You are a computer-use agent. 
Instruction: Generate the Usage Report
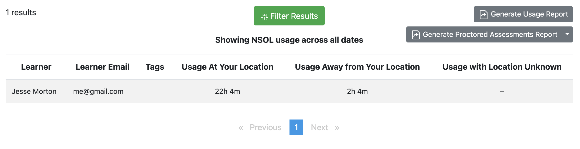coord(523,14)
